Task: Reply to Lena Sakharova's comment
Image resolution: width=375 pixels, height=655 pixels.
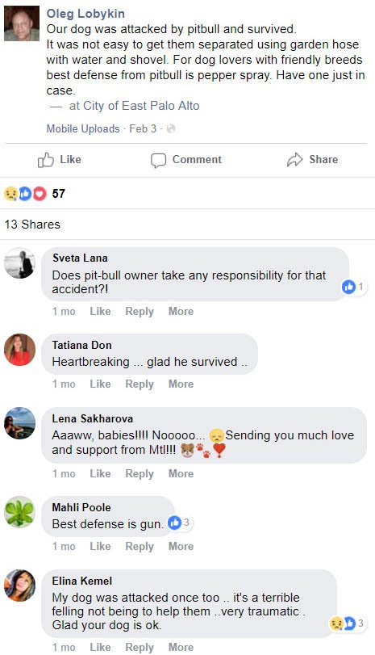Action: point(140,474)
